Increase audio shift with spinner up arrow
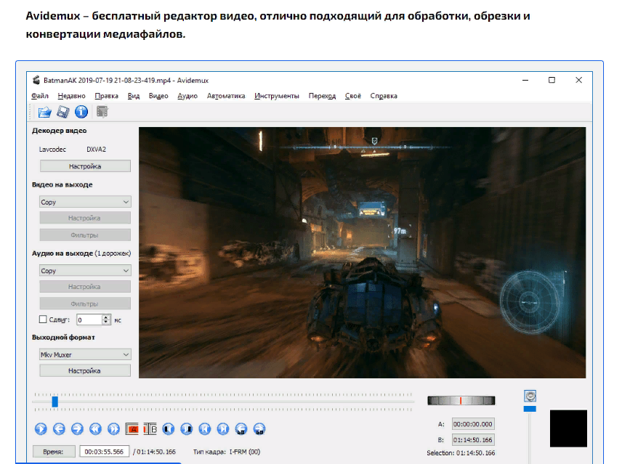 [106, 317]
